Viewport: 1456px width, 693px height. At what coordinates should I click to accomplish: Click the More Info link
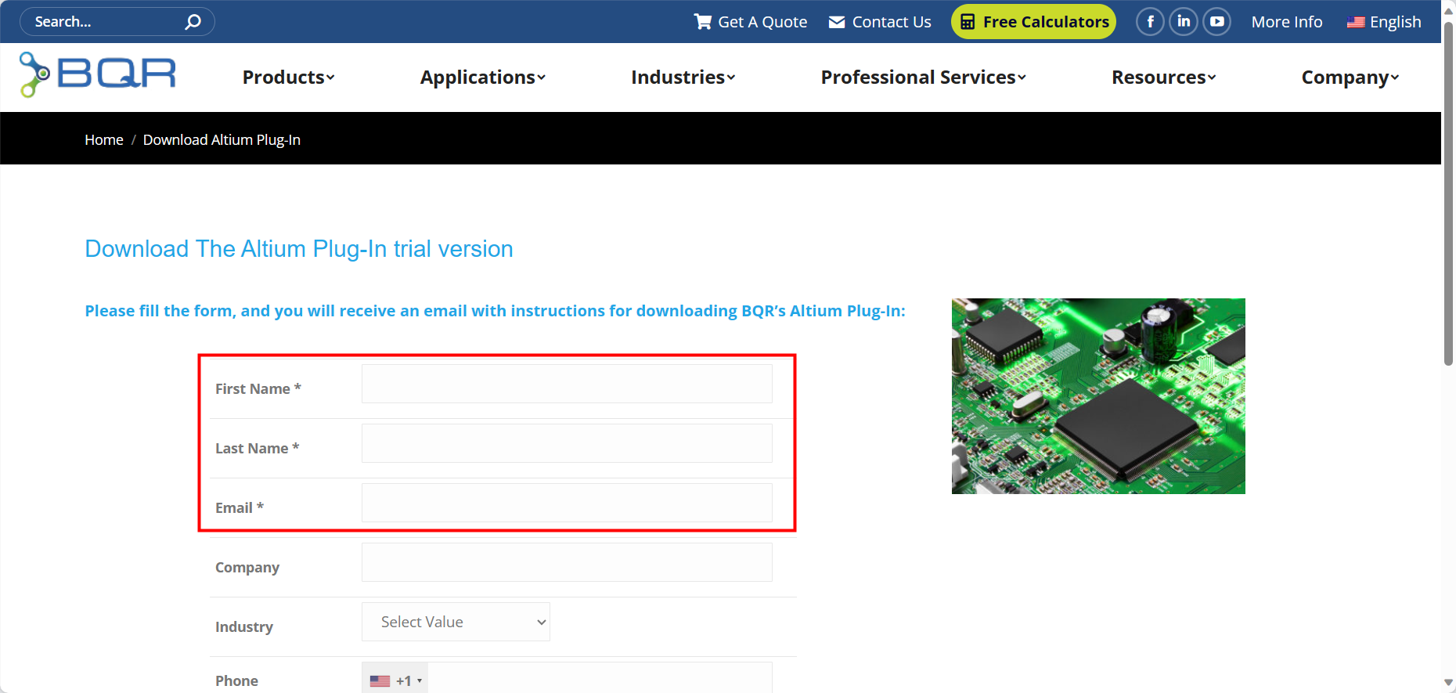coord(1286,22)
